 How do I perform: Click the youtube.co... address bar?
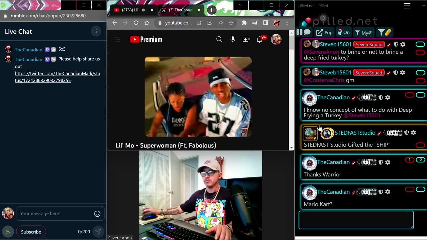178,23
